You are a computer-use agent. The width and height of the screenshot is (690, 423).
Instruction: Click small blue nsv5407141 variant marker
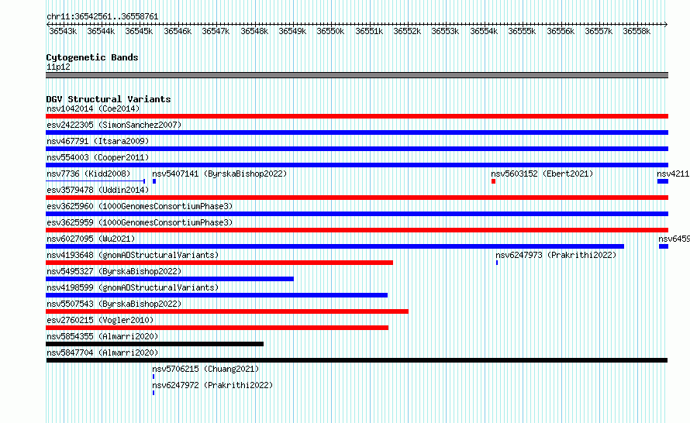[x=154, y=181]
